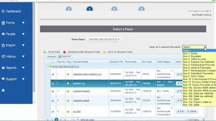Screen dimensions: 216x121
Task: Open Landlord Property recipient link
Action: [81, 91]
